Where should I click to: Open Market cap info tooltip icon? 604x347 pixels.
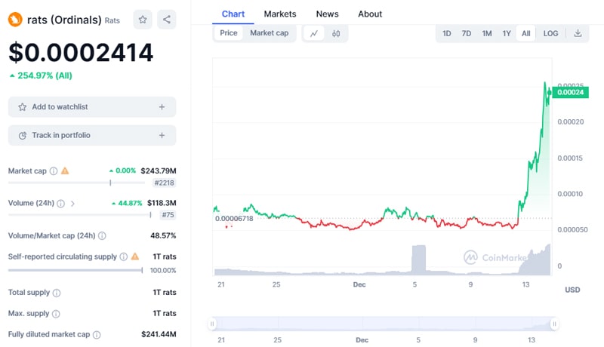tap(54, 170)
